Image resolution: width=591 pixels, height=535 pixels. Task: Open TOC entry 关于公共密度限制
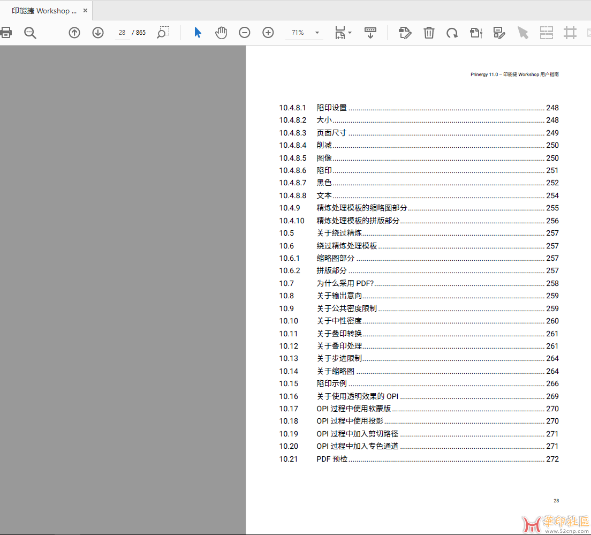click(419, 308)
